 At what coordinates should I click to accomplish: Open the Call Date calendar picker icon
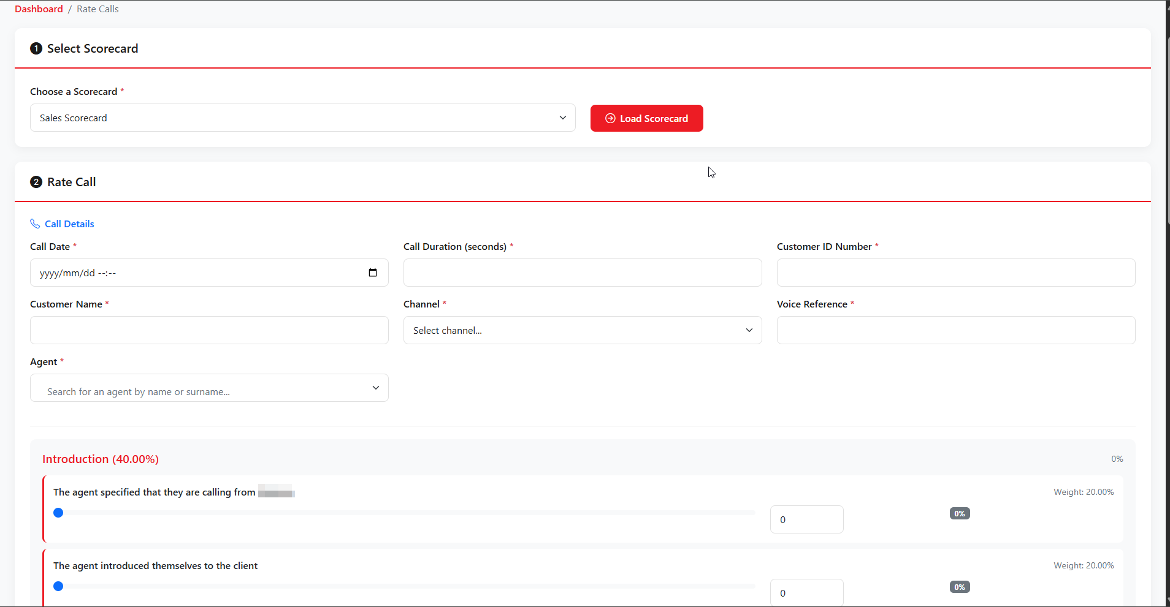click(x=373, y=273)
